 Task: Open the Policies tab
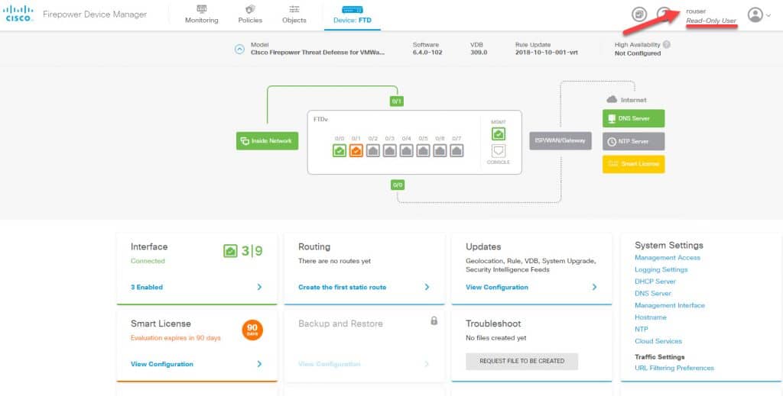(x=250, y=15)
